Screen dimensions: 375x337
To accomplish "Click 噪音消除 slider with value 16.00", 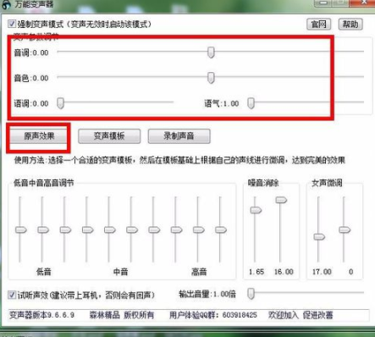I will [281, 200].
